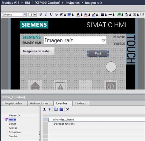Screen dimensions: 145x141
Task: Click the bring to front order icon
Action: 119,15
